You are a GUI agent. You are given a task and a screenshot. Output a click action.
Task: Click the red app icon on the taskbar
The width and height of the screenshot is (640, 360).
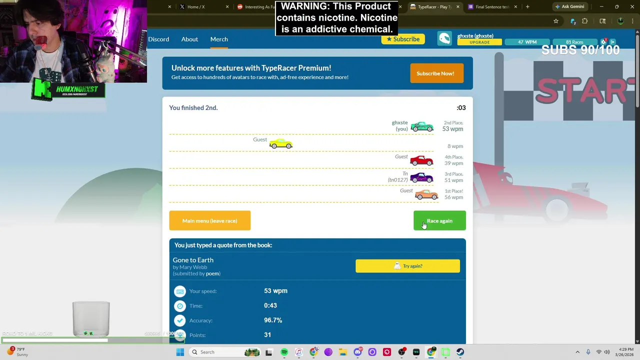click(386, 352)
